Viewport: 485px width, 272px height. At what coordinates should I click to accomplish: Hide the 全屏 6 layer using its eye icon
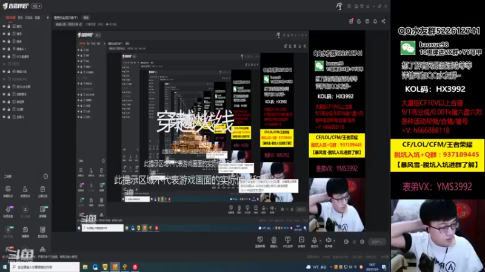click(x=4, y=117)
